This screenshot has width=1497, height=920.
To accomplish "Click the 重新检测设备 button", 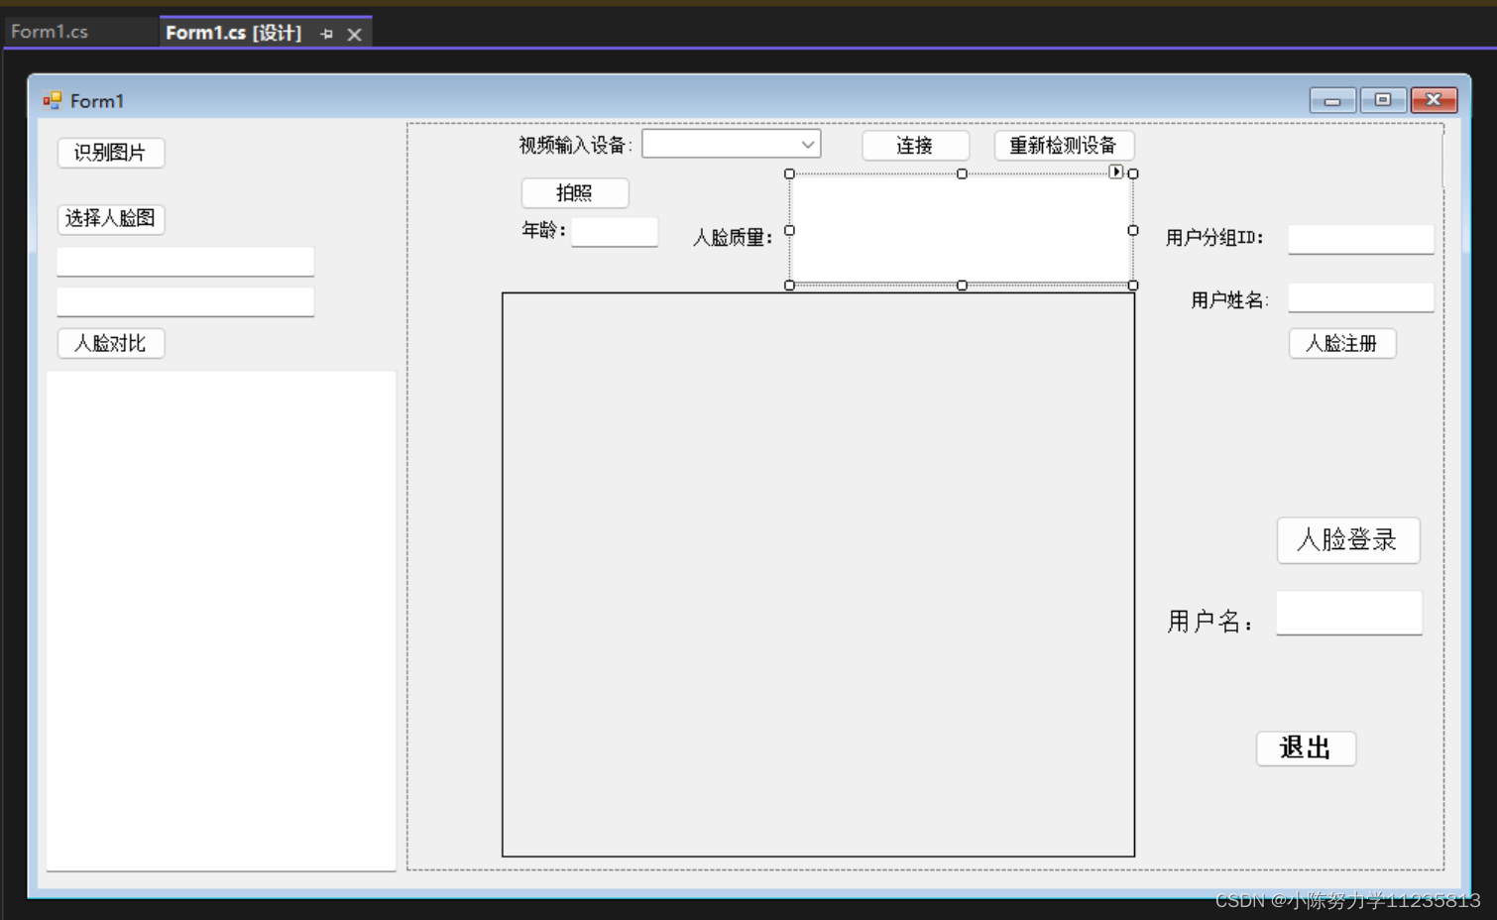I will (1064, 146).
